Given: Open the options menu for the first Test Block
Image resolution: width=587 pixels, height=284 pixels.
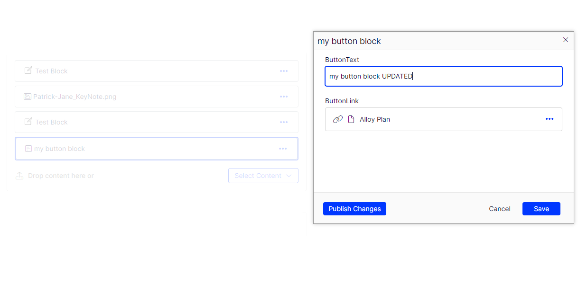Looking at the screenshot, I should tap(284, 71).
